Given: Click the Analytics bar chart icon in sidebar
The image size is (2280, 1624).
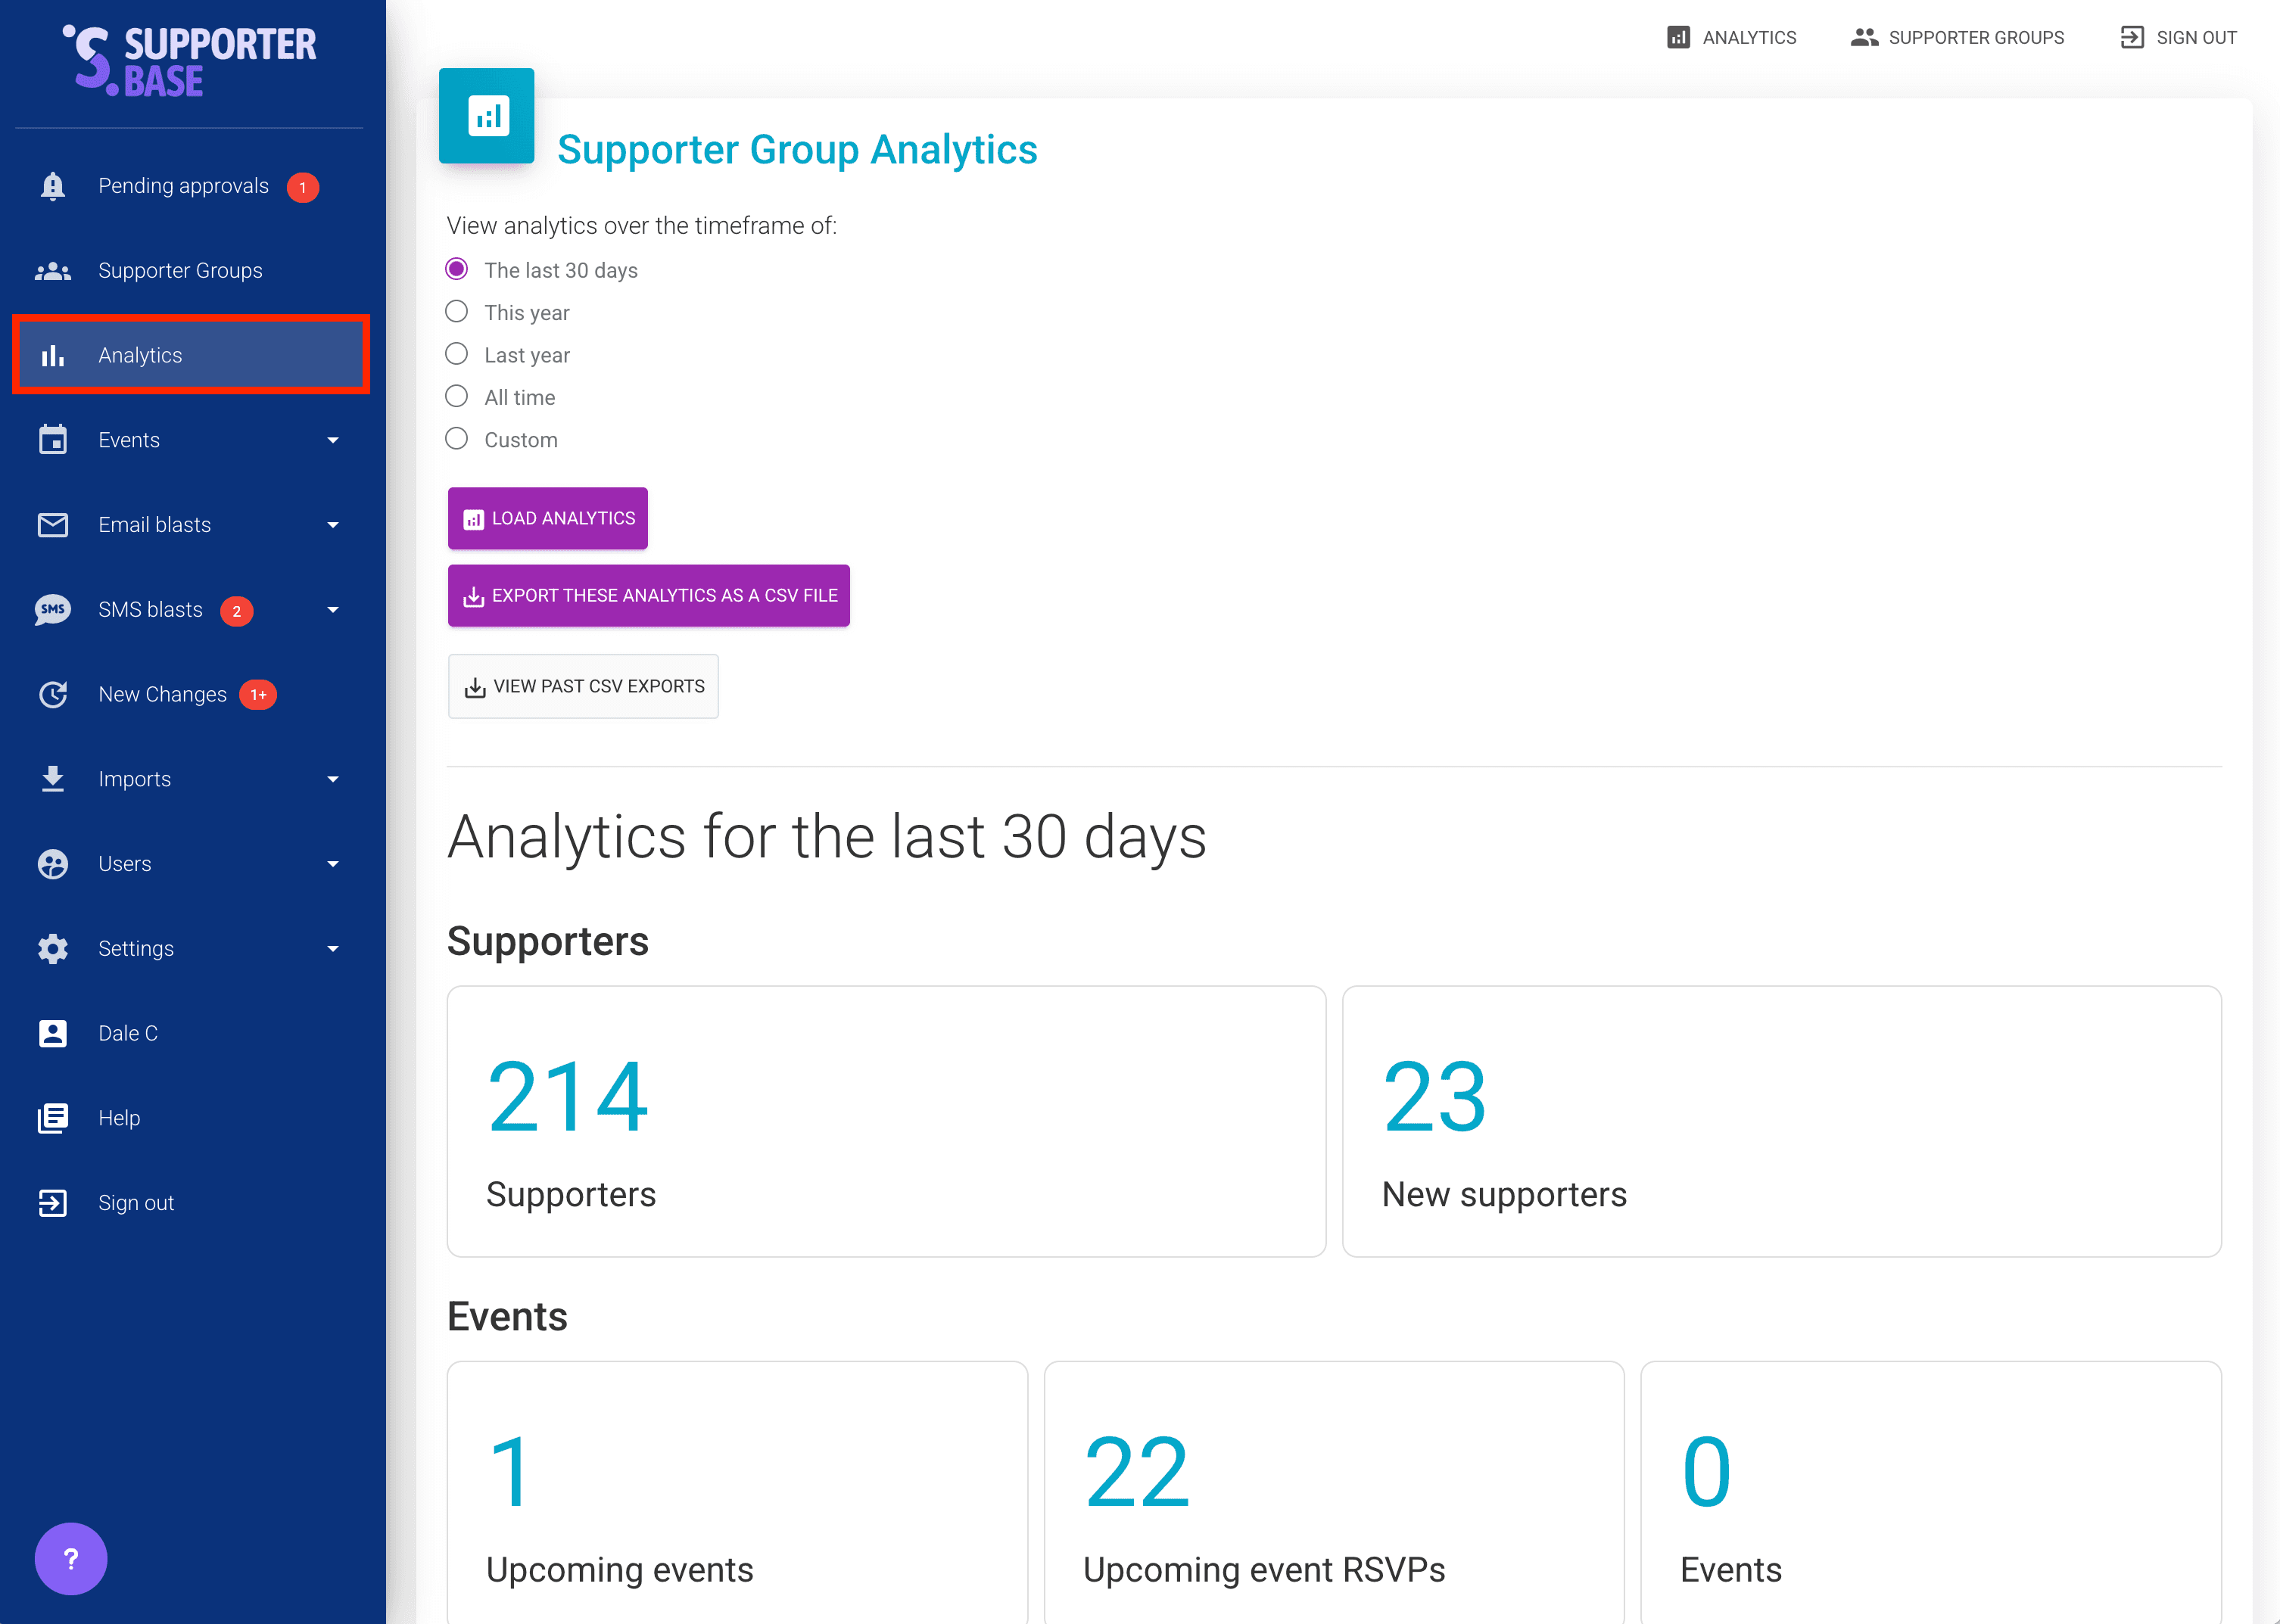Looking at the screenshot, I should [52, 355].
